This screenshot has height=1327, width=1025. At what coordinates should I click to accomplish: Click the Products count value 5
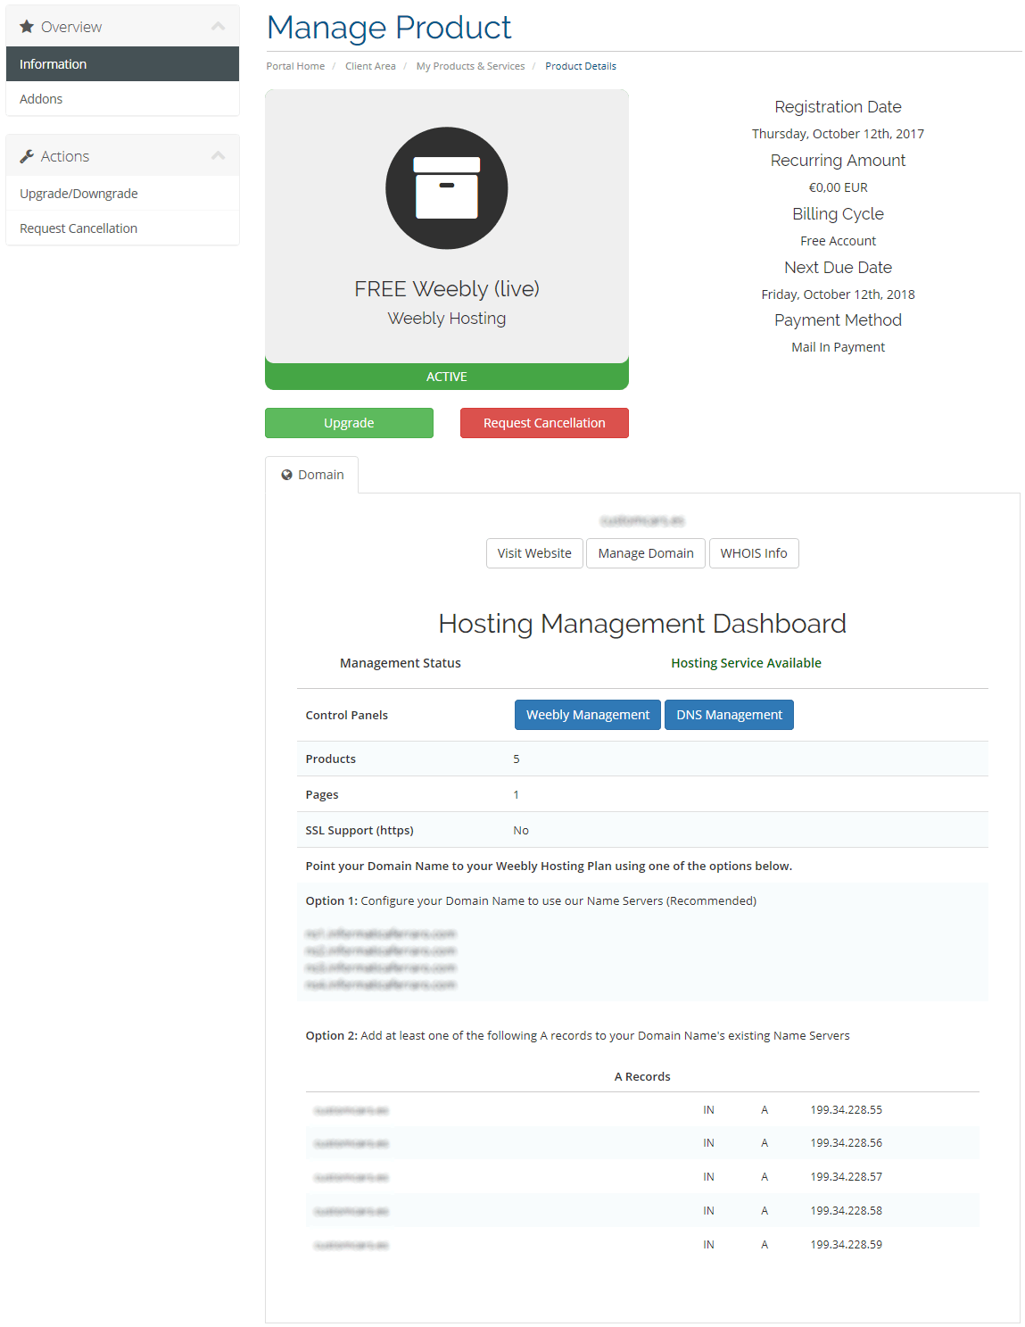click(x=517, y=759)
